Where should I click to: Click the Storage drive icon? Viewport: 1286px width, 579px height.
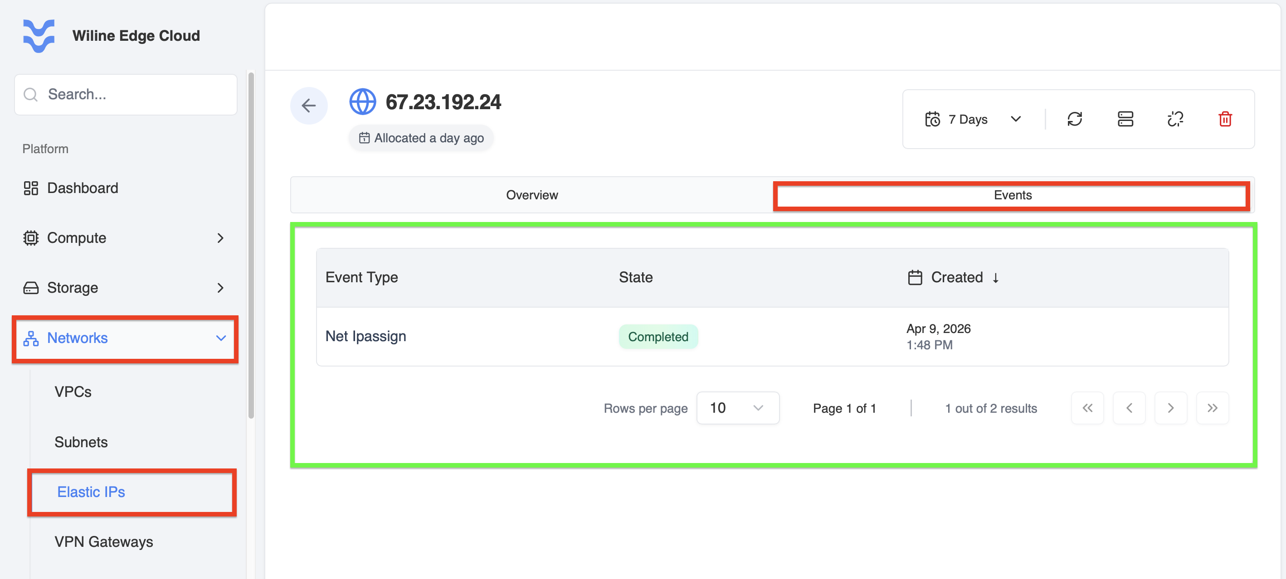click(31, 288)
